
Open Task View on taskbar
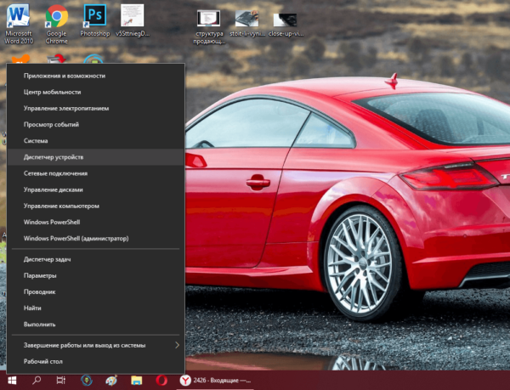(61, 381)
